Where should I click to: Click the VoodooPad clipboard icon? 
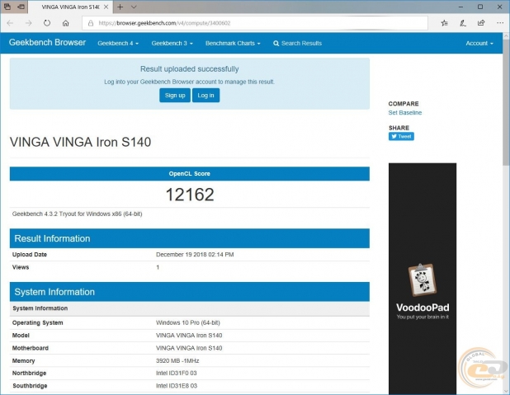click(423, 280)
